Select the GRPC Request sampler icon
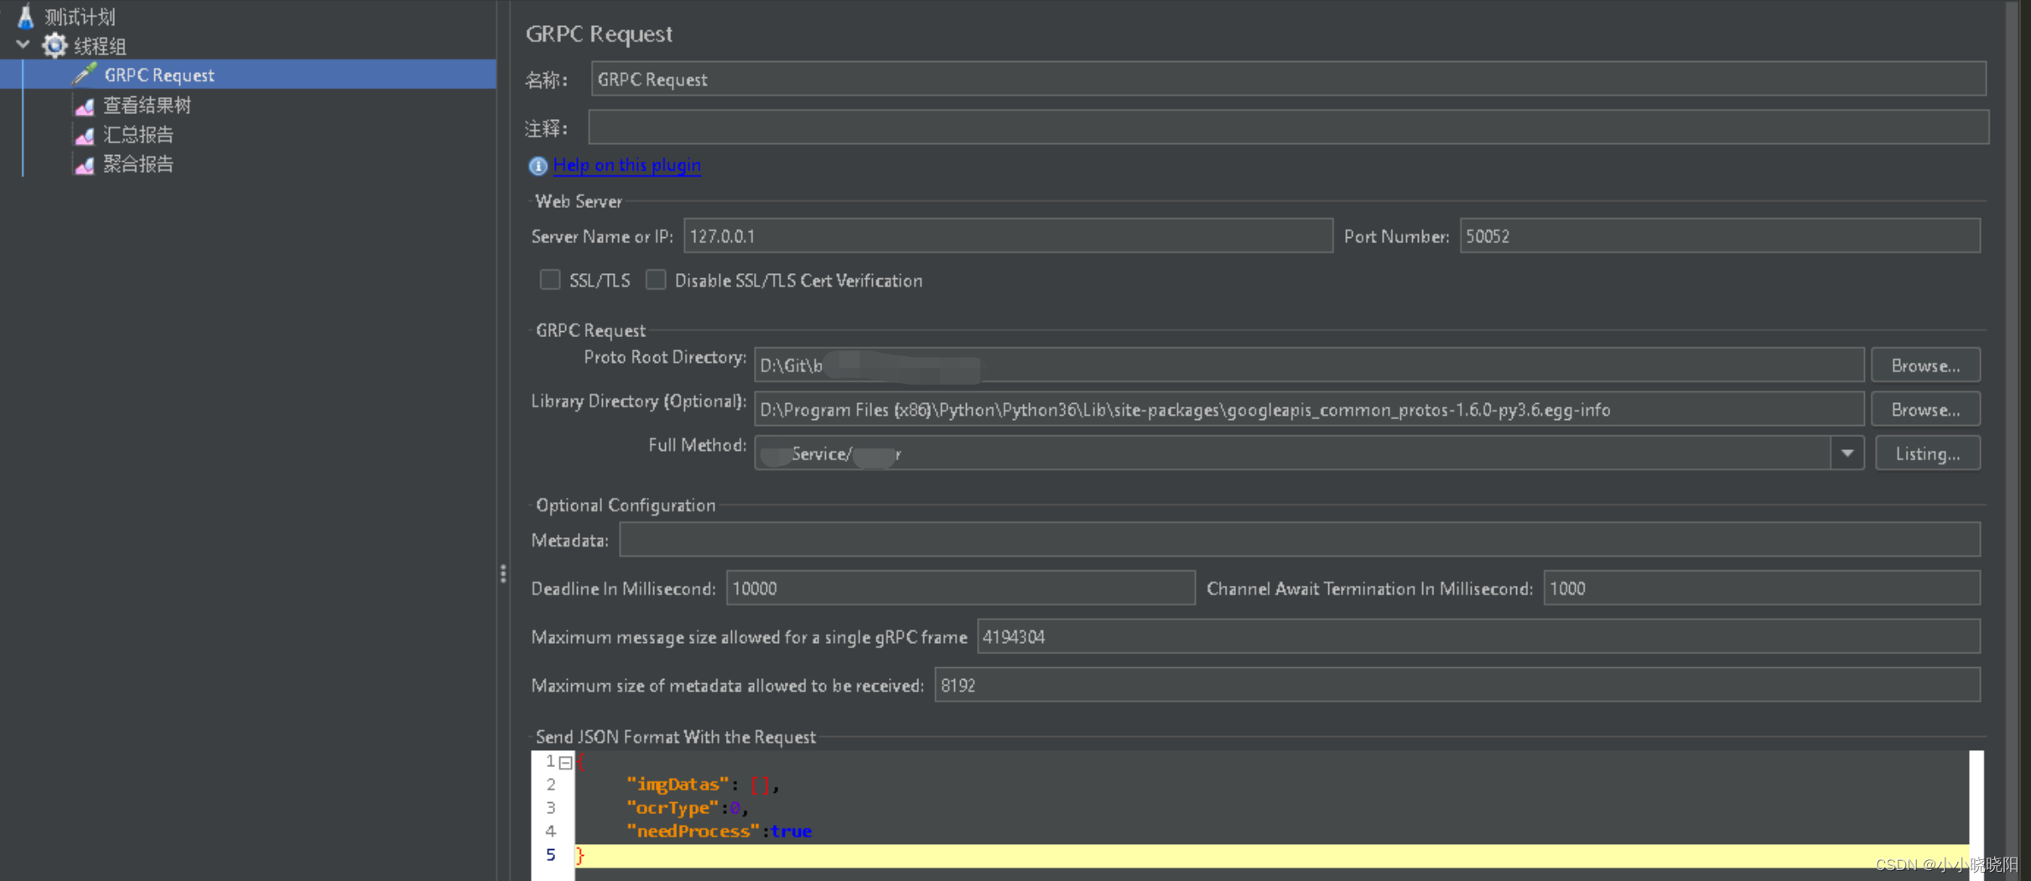 [84, 74]
